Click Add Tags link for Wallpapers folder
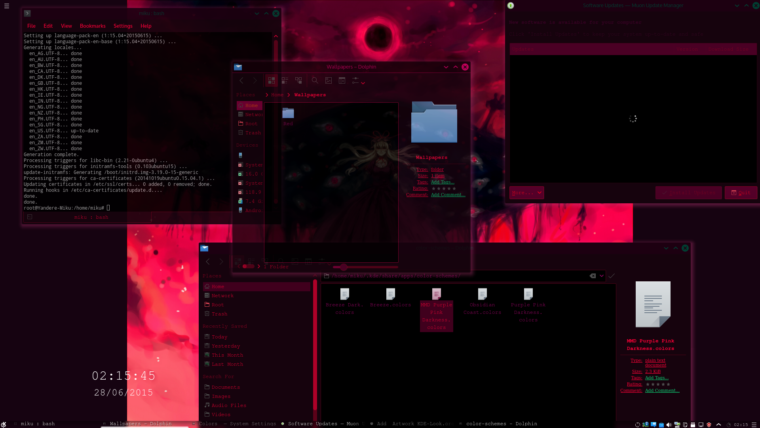 tap(443, 182)
